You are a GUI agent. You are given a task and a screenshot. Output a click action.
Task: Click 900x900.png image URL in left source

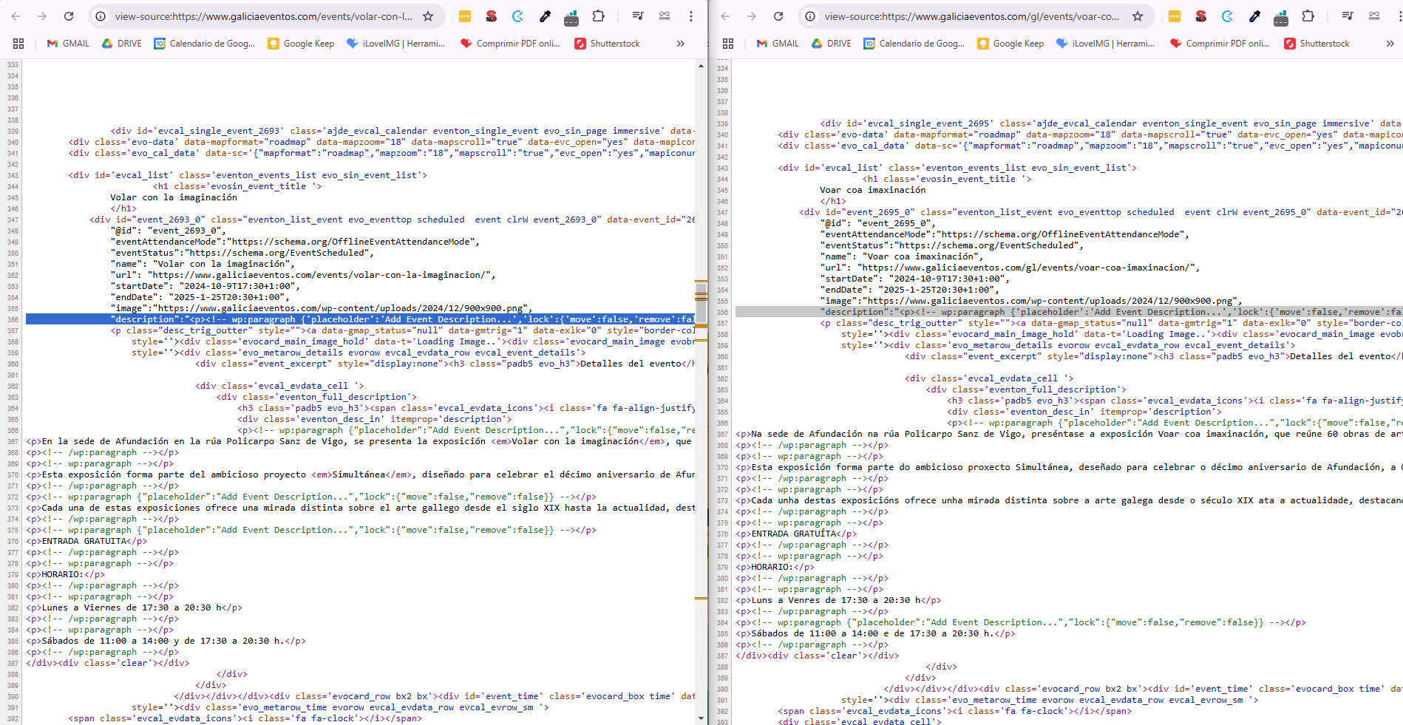340,308
